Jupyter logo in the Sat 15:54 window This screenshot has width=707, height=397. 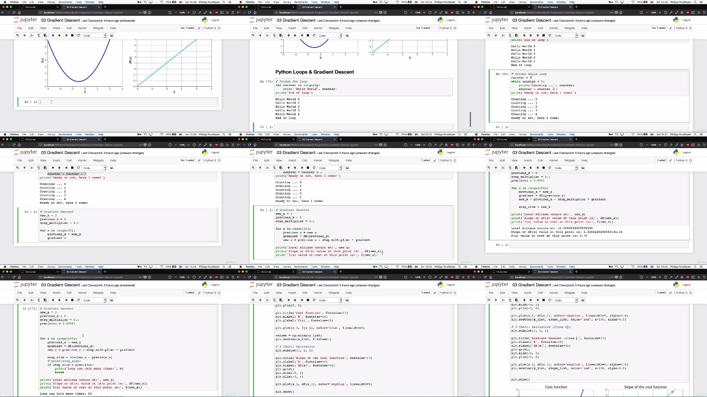tap(26, 285)
